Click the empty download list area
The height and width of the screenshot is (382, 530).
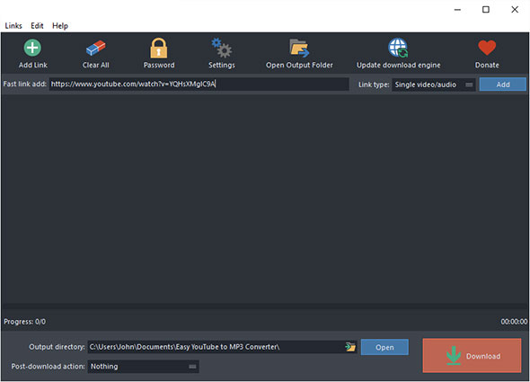tap(265, 200)
